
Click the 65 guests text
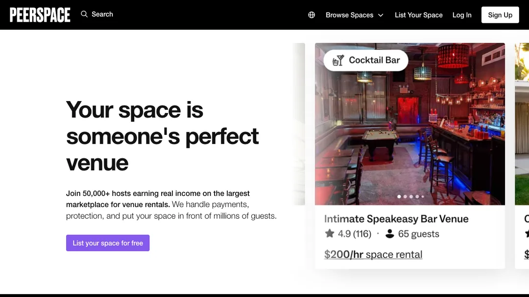tap(418, 234)
